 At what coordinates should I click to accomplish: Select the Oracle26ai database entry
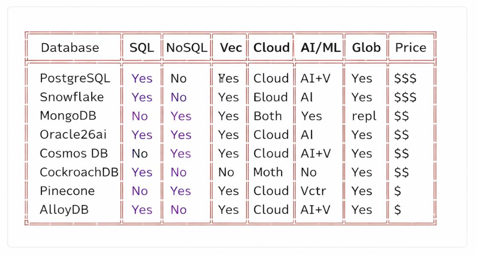73,135
